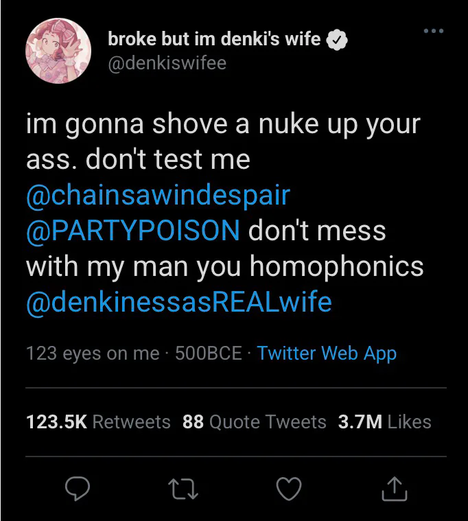Click the verified checkmark badge
Viewport: 468px width, 521px height.
click(x=337, y=40)
